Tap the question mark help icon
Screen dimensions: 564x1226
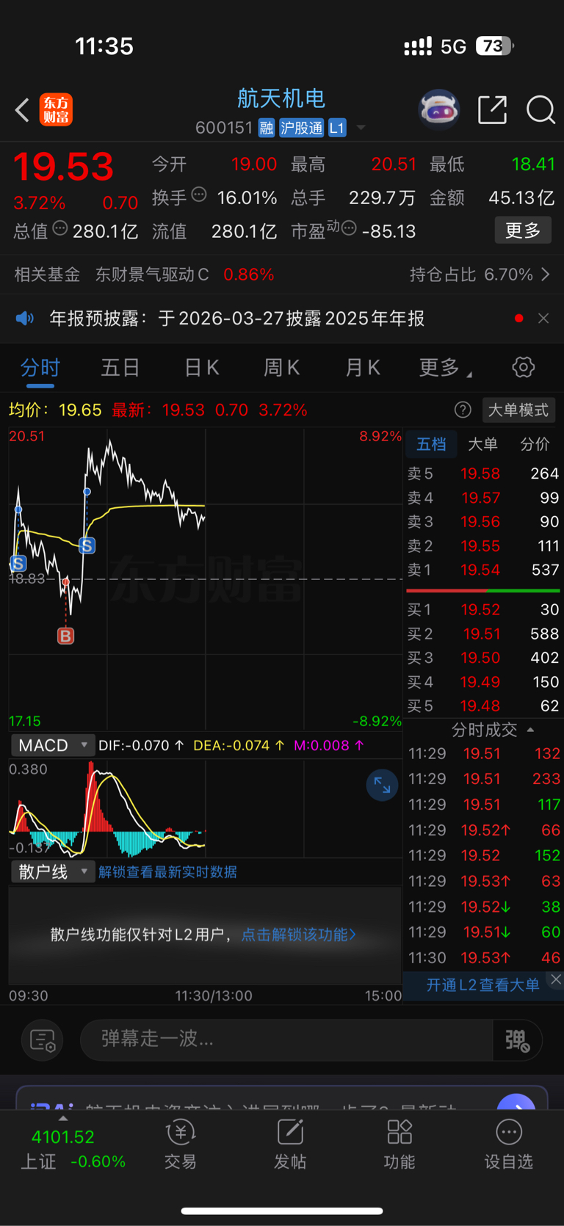tap(463, 410)
